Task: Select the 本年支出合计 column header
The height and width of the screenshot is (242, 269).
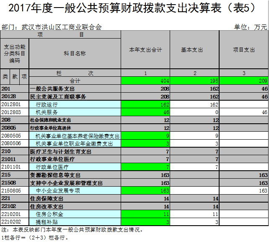Action: tap(145, 50)
